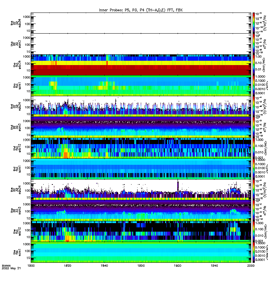
Task: Click the (V/m)²/Hz unit label of top color bar
Action: click(264, 23)
